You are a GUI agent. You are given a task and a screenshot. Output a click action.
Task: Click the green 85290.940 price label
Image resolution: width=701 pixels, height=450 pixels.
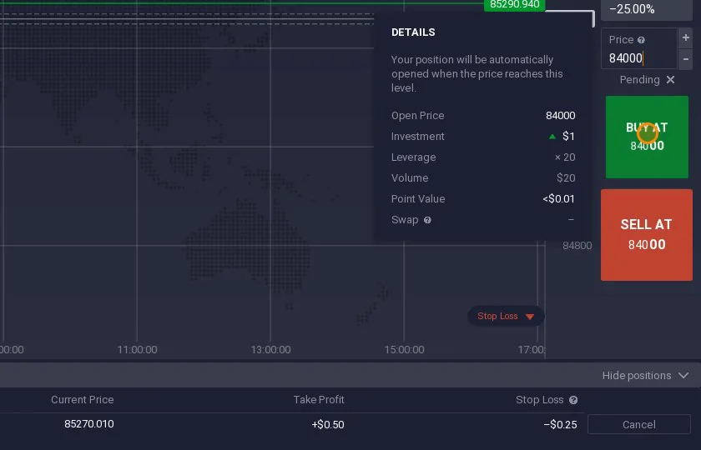point(515,5)
